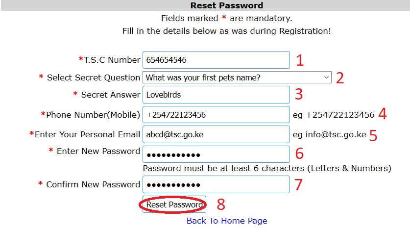Click the "T.S.C Number" field label

click(x=112, y=60)
